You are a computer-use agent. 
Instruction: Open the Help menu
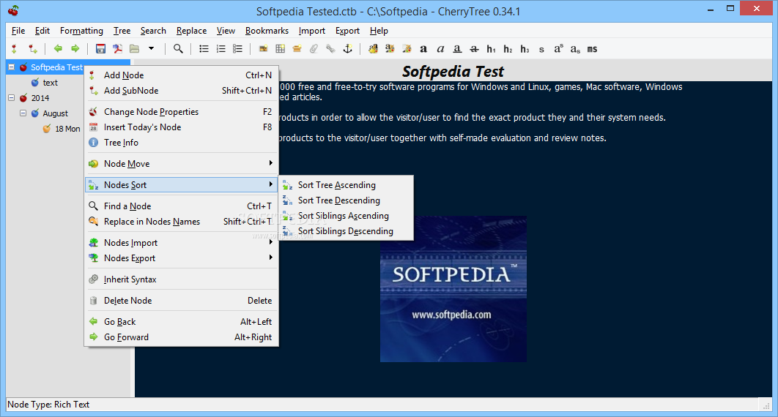click(x=379, y=31)
